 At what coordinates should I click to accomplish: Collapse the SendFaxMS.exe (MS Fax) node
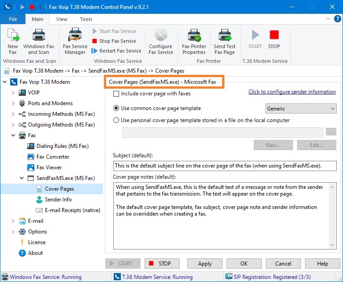coord(22,178)
